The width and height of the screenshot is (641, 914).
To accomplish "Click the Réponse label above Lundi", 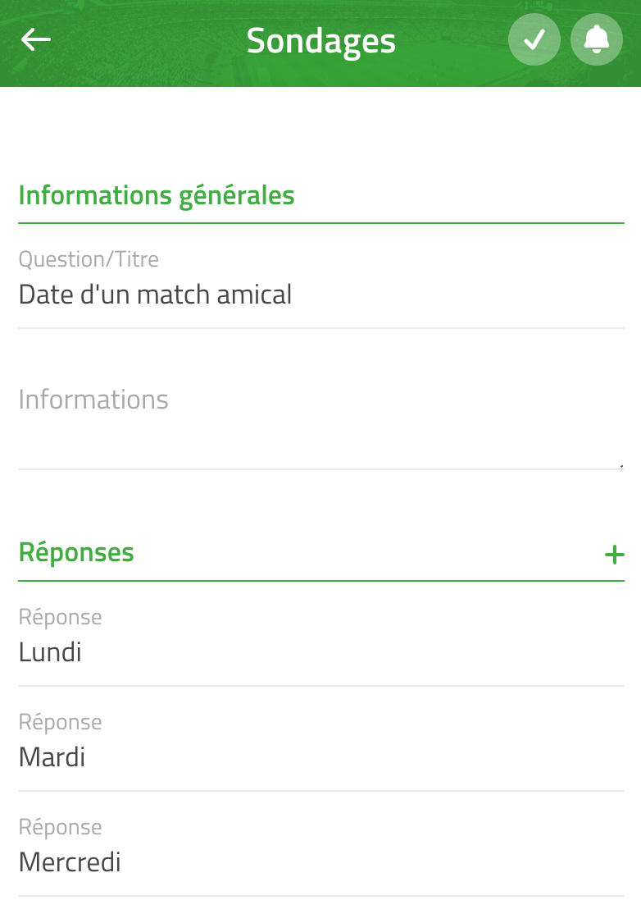I will point(60,617).
